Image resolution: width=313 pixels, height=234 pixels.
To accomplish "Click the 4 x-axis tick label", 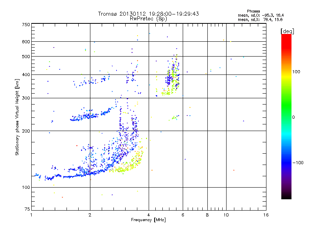I will (149, 215).
